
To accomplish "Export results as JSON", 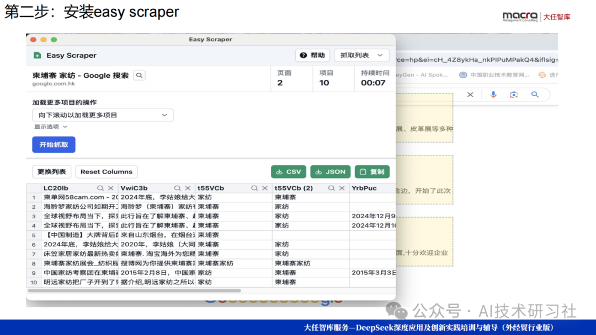I will click(x=331, y=172).
